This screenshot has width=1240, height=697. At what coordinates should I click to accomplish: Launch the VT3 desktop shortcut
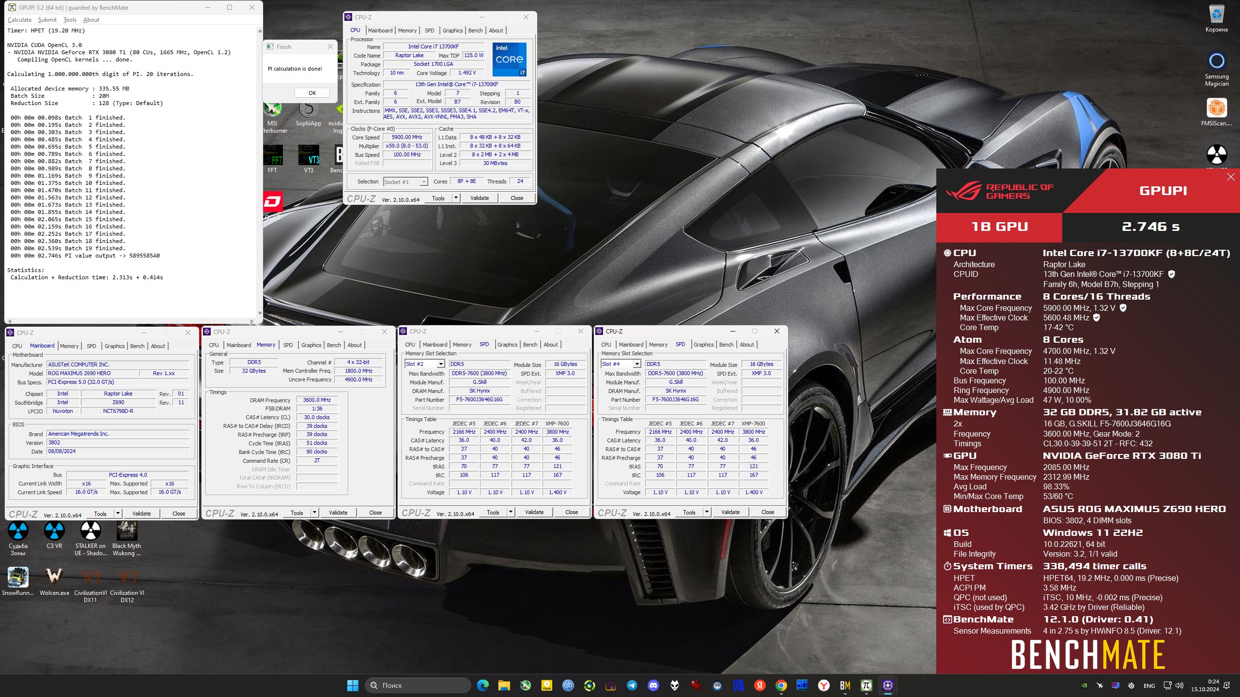[309, 160]
